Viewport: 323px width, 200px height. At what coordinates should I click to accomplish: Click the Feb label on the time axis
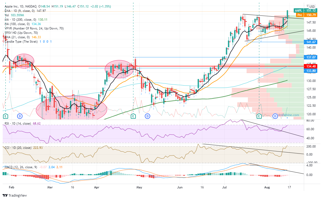click(11, 187)
